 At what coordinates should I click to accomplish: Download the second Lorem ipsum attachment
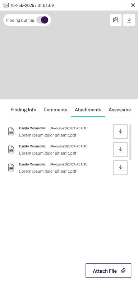(120, 150)
